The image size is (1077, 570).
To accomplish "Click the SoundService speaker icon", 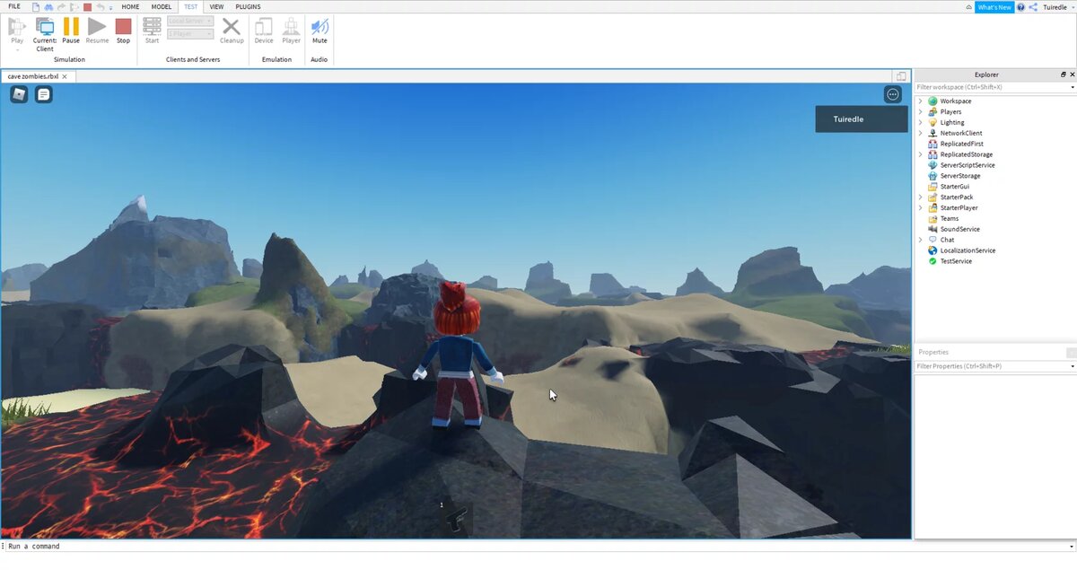I will (933, 229).
